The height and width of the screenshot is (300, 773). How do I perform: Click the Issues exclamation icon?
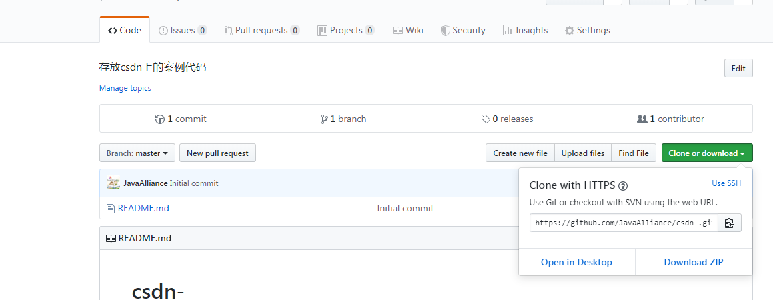click(x=163, y=31)
